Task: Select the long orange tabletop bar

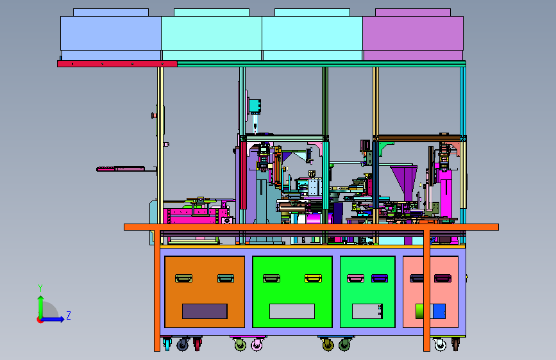Action: tap(311, 227)
